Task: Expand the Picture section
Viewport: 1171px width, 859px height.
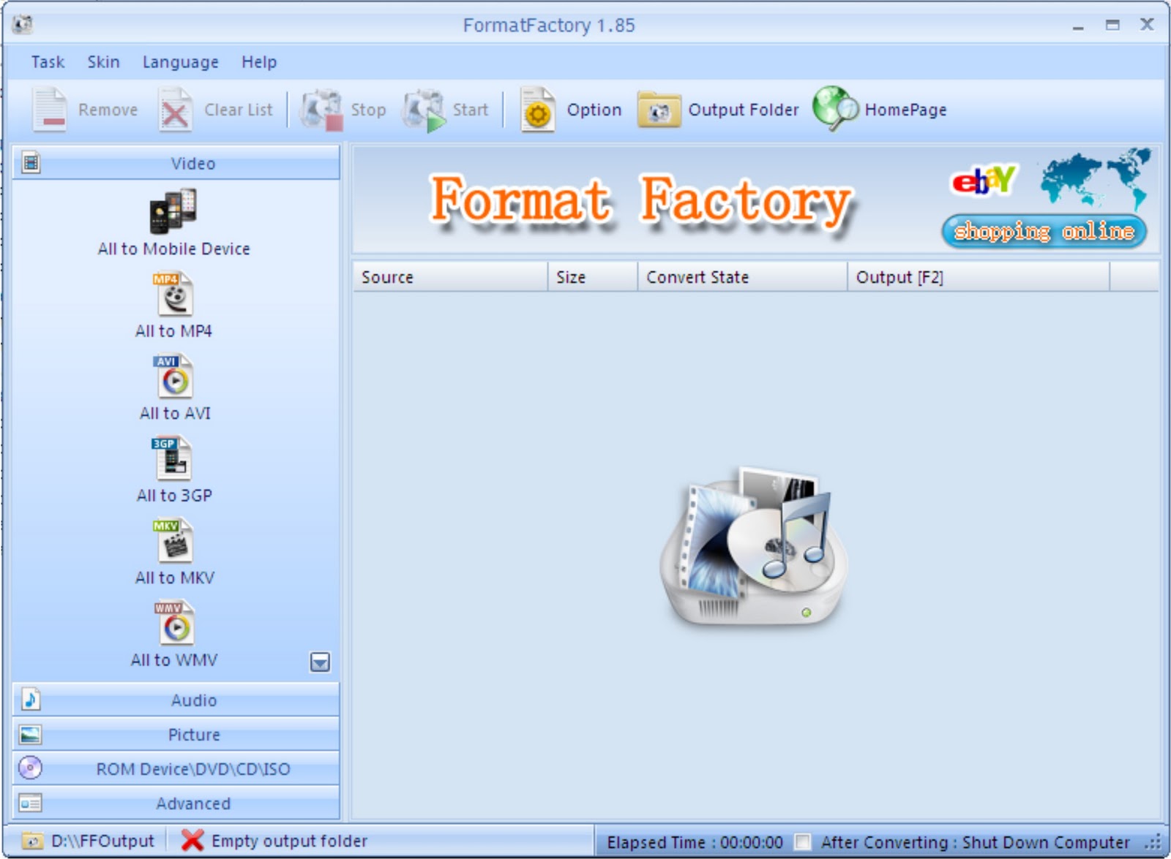Action: [176, 735]
